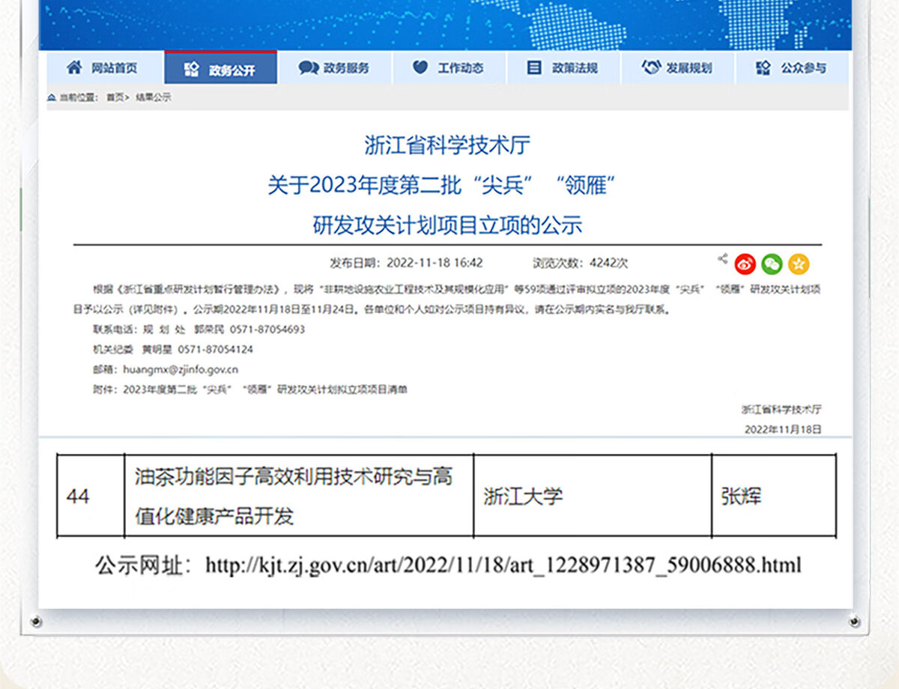The height and width of the screenshot is (689, 899).
Task: Click the email huangmx@zjinfo.gov.cn
Action: pyautogui.click(x=180, y=369)
